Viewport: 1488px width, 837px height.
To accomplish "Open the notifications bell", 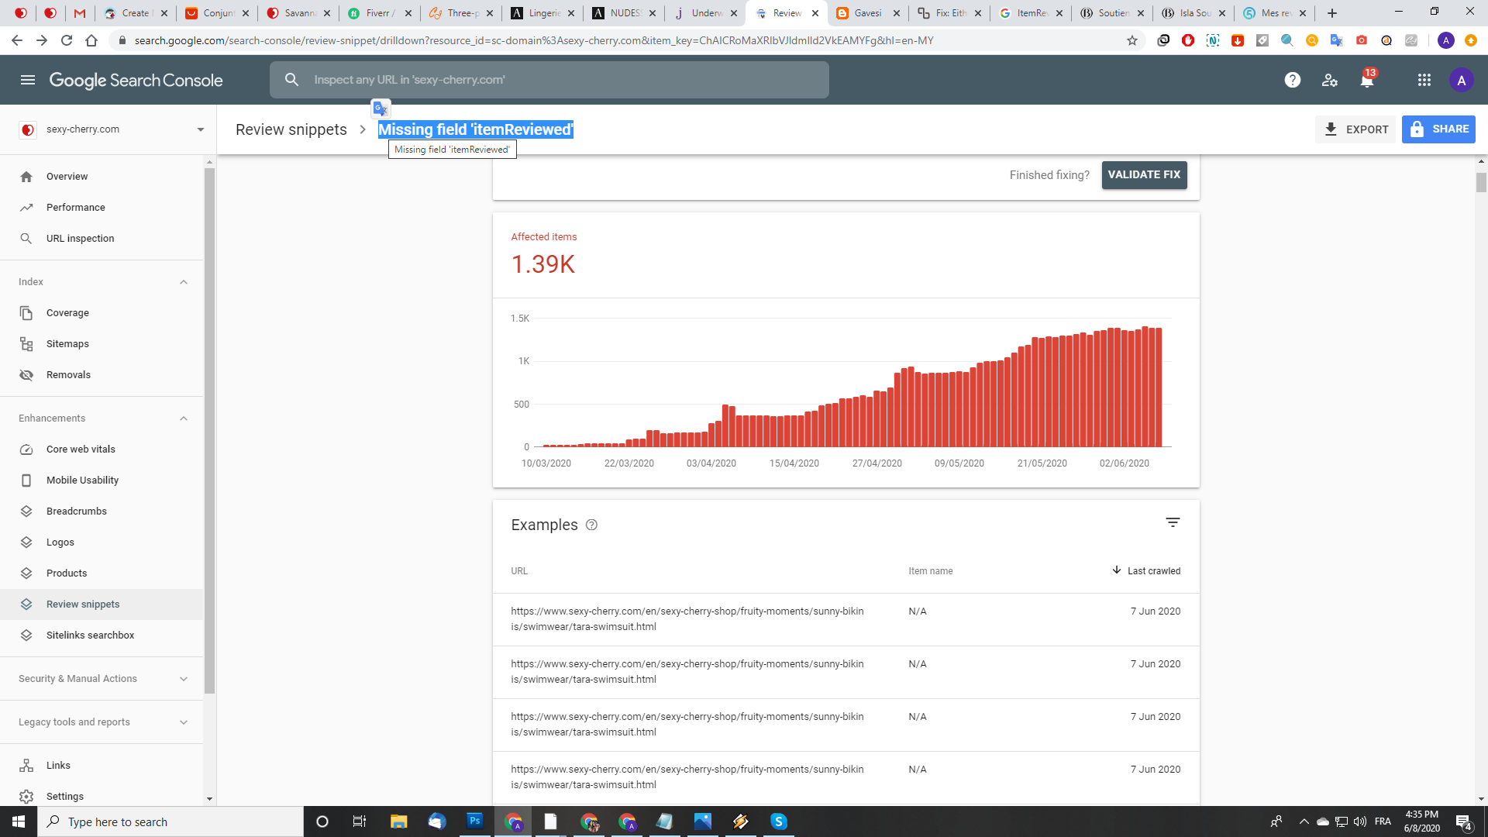I will (1366, 80).
